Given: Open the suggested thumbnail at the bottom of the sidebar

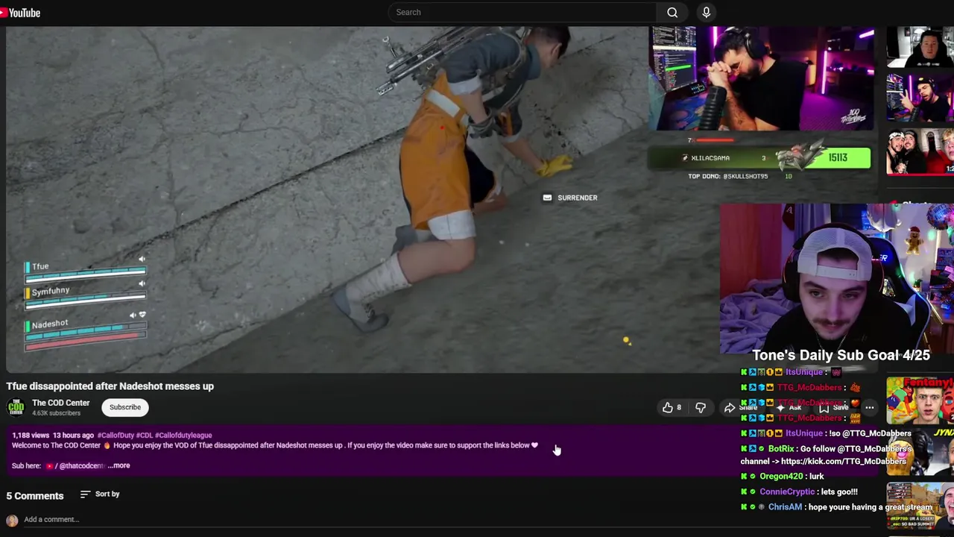Looking at the screenshot, I should tap(920, 504).
